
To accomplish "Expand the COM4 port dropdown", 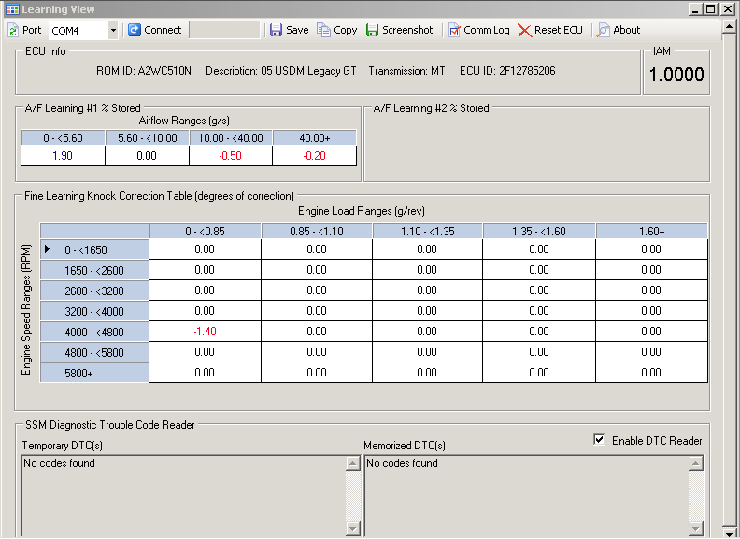I will tap(113, 30).
